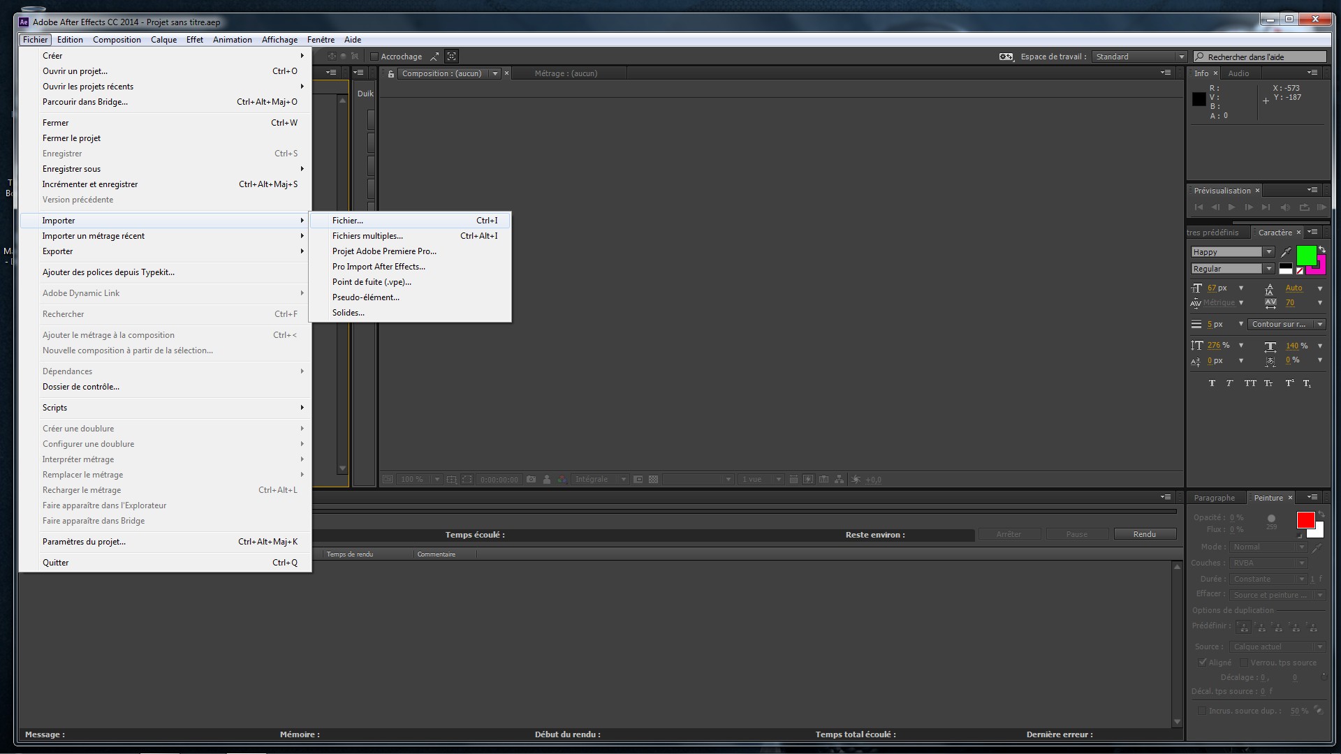Swap Peinture foreground and background colors
The width and height of the screenshot is (1341, 754).
(1321, 515)
